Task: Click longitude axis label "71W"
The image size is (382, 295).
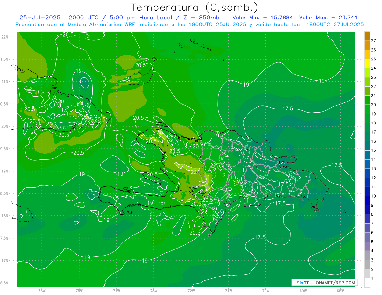Action: (x=228, y=291)
